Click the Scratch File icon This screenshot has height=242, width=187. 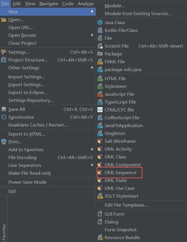click(x=100, y=46)
